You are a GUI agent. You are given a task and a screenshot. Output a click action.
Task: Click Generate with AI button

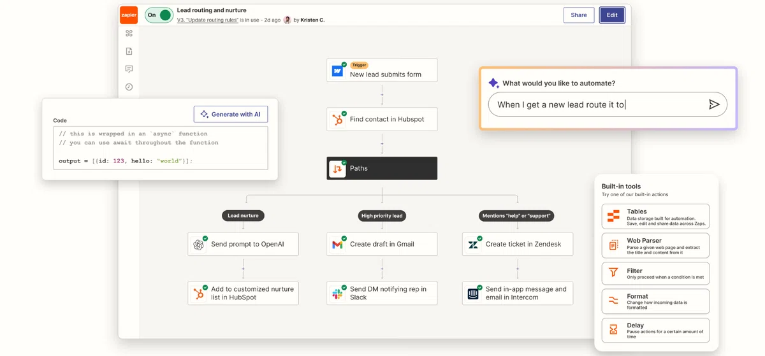tap(231, 114)
